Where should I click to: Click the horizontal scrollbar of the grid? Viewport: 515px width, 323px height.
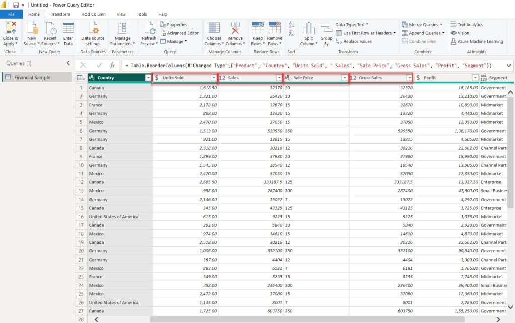[307, 319]
